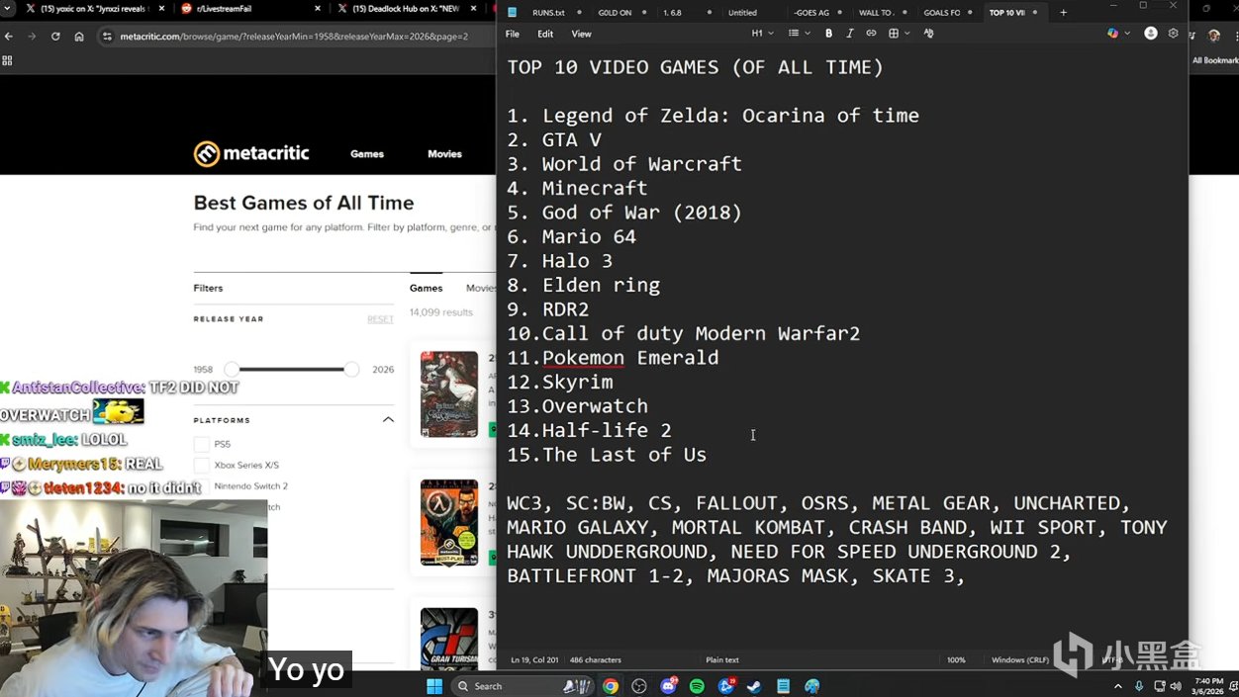1239x697 pixels.
Task: Open zoom level 100% in status bar
Action: 956,659
